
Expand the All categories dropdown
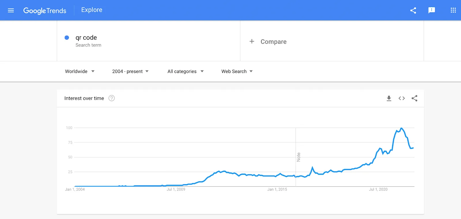tap(186, 71)
